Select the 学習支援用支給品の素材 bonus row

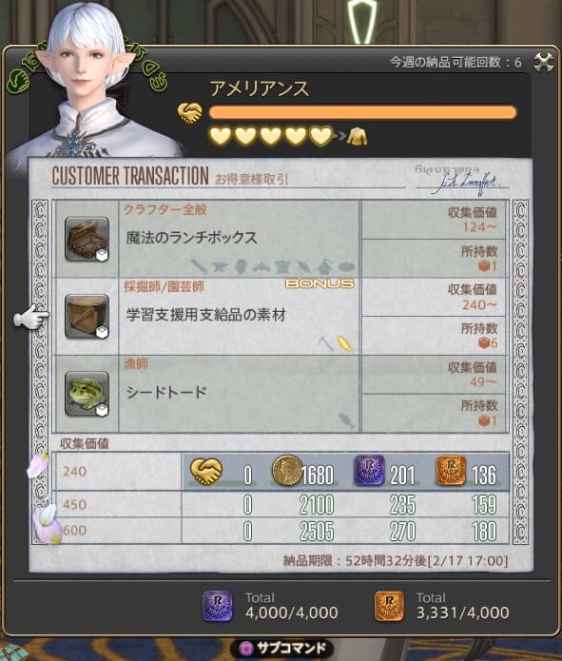tap(281, 316)
